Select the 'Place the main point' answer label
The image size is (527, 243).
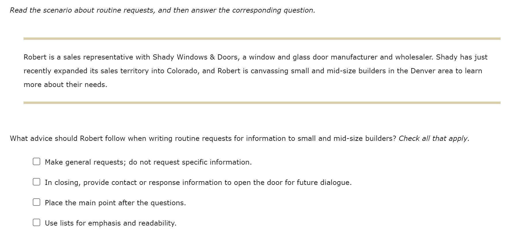pos(115,203)
